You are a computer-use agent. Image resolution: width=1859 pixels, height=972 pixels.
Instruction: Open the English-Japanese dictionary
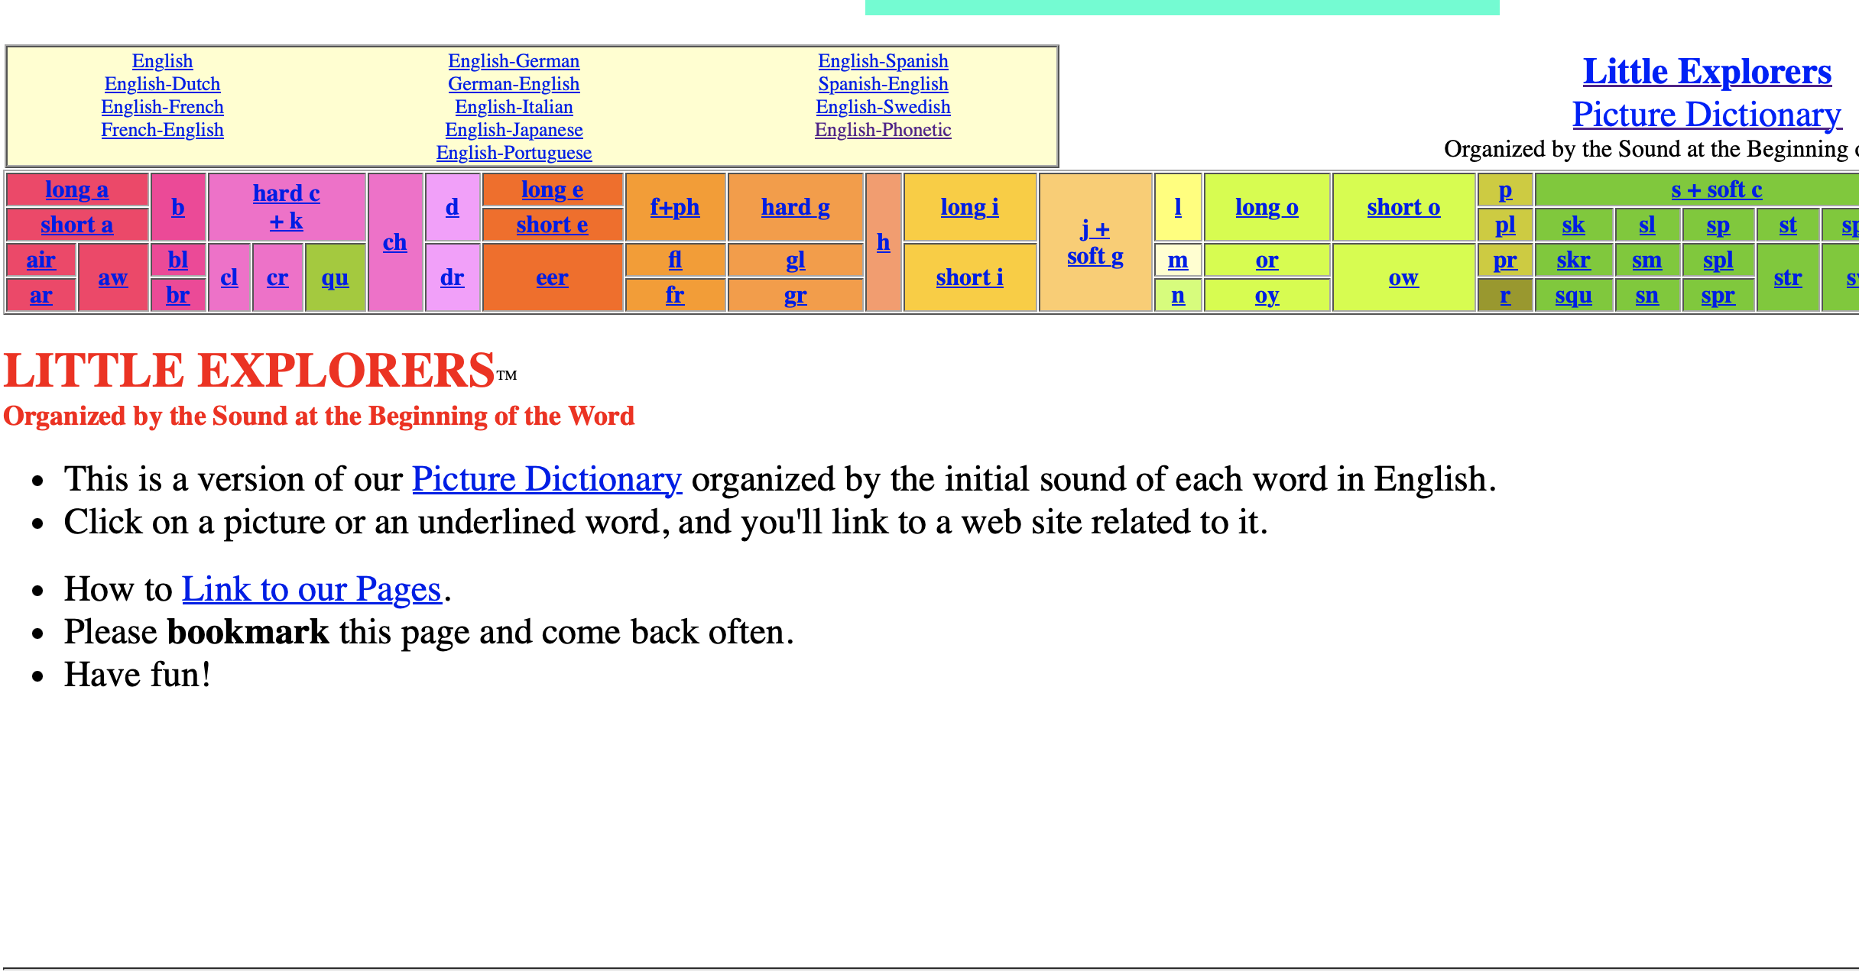point(514,130)
